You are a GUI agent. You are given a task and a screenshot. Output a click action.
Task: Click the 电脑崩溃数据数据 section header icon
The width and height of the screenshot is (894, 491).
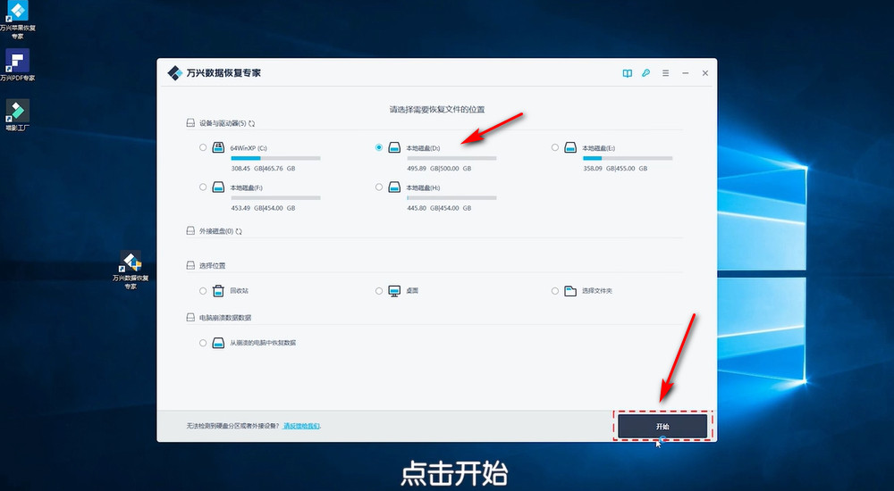(191, 317)
